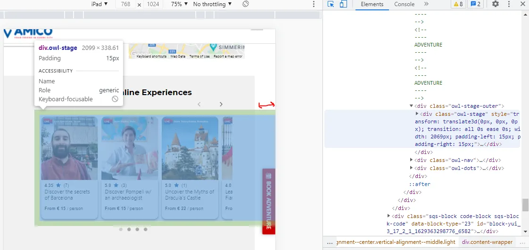Select the first carousel pagination dot

[121, 229]
